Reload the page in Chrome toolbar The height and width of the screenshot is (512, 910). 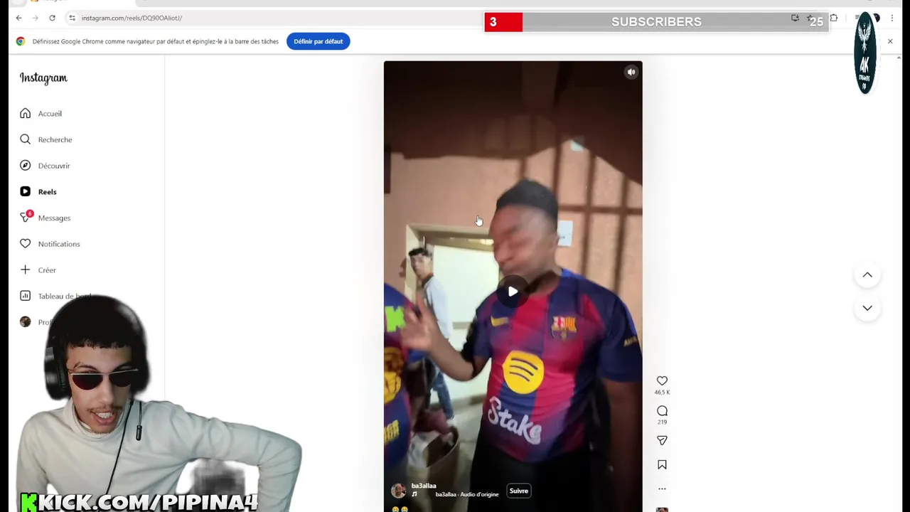coord(52,18)
